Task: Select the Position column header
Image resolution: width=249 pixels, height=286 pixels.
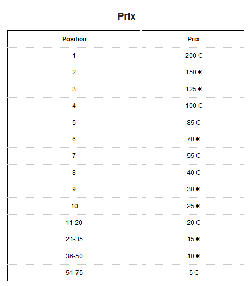Action: pyautogui.click(x=74, y=39)
